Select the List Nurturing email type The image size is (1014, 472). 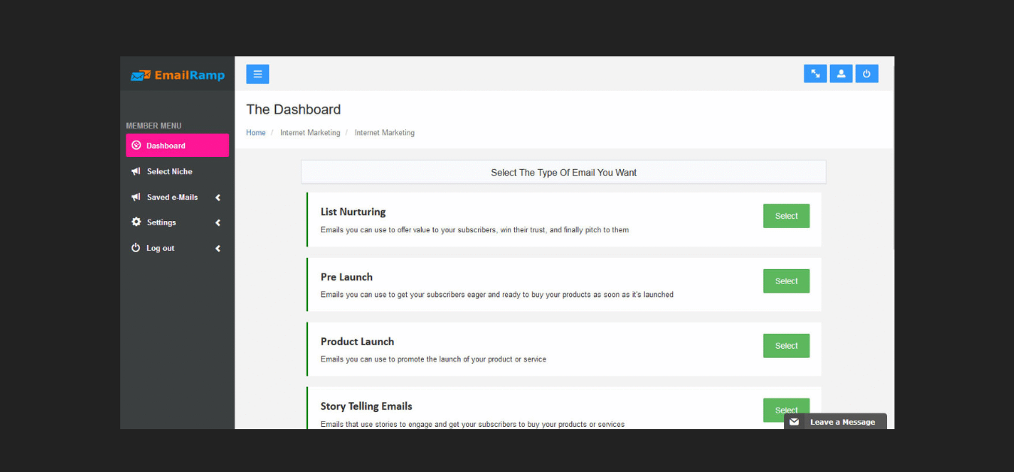786,216
